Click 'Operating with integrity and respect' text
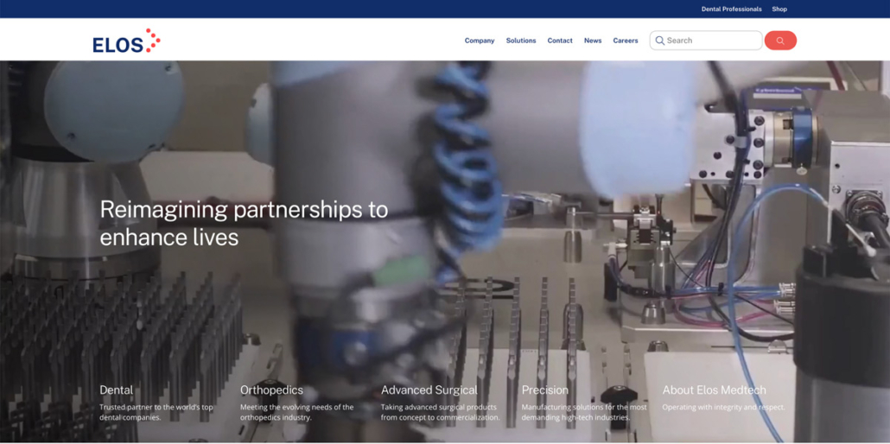 (x=723, y=407)
